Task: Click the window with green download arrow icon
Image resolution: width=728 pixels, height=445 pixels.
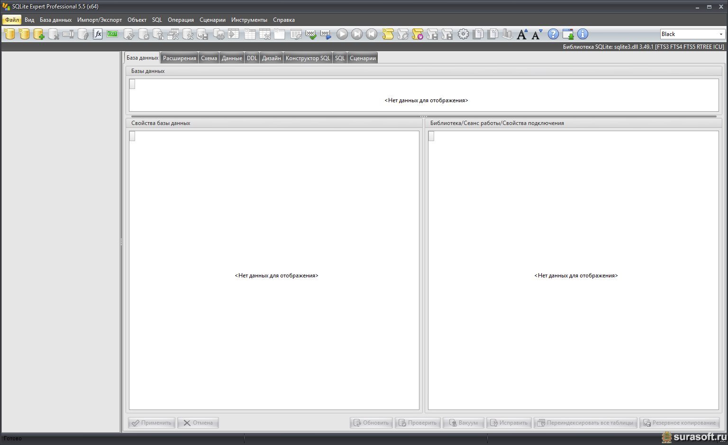Action: click(x=568, y=34)
